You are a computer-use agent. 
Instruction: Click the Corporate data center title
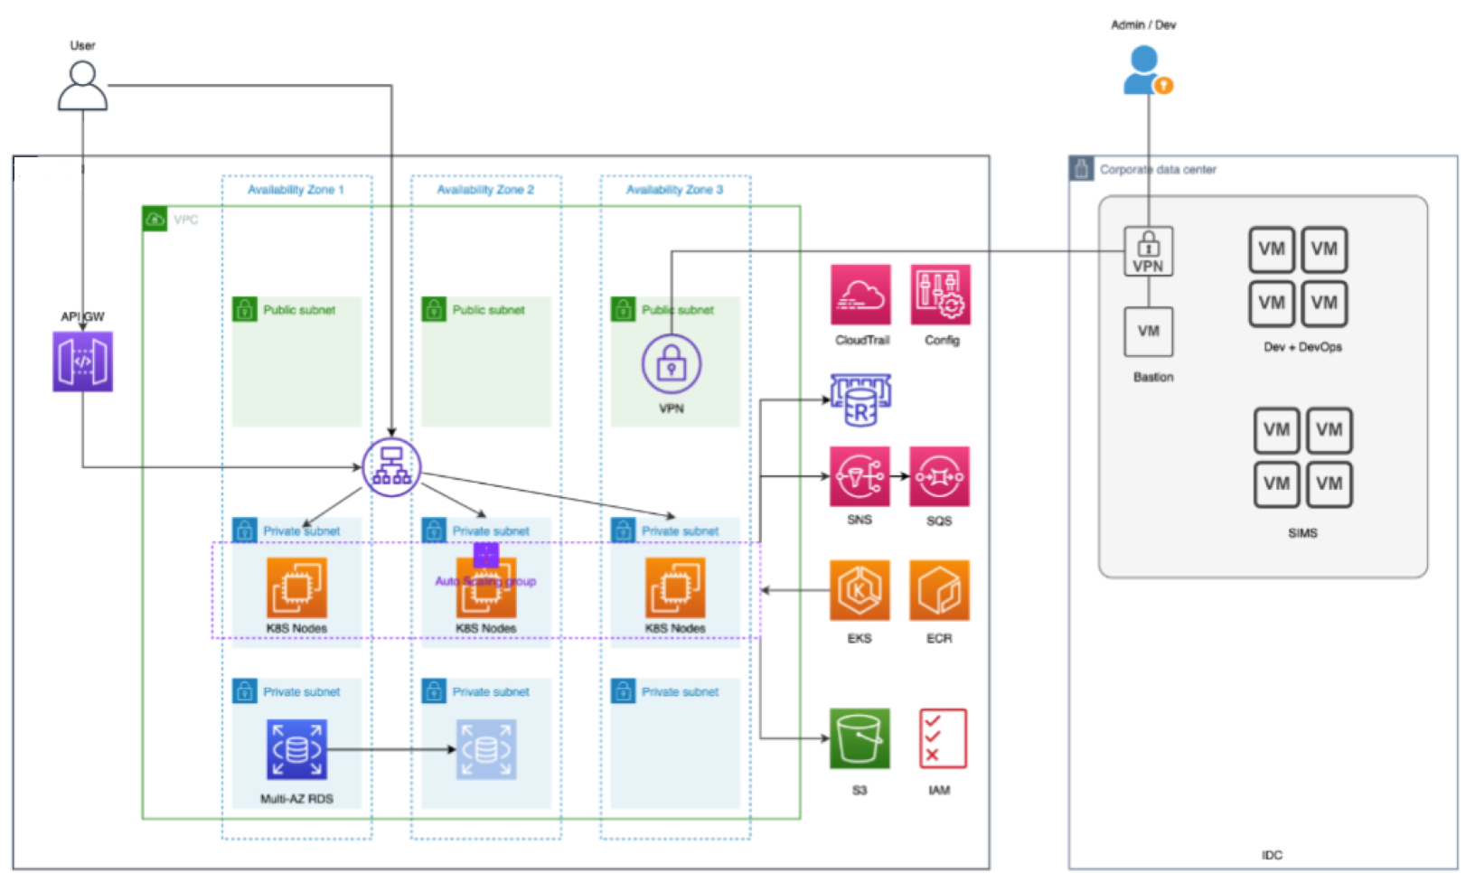click(1158, 169)
